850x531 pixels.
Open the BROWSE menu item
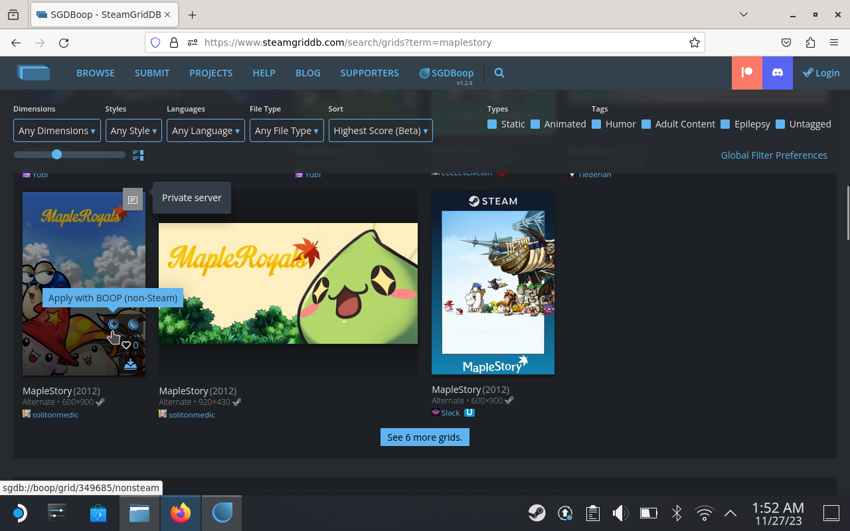96,73
